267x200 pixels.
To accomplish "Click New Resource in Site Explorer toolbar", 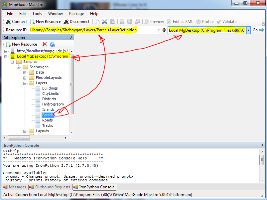I will (22, 44).
